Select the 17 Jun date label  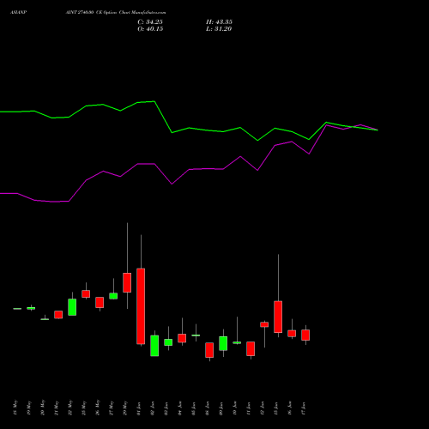click(304, 408)
